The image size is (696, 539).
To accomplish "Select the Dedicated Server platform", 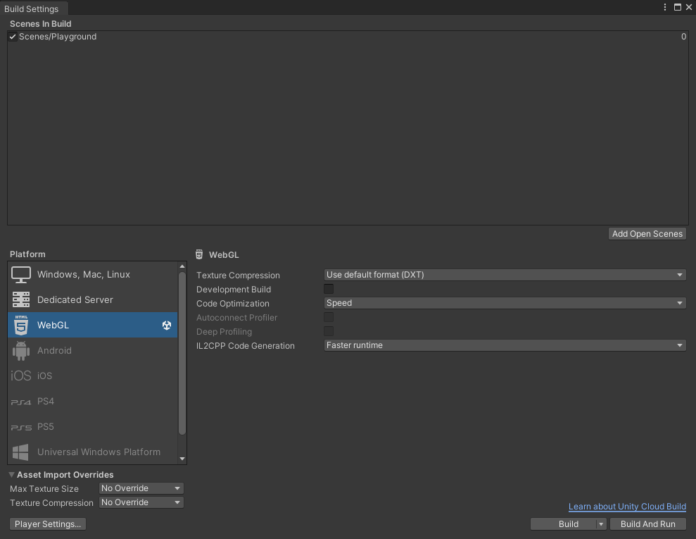I will pyautogui.click(x=92, y=300).
